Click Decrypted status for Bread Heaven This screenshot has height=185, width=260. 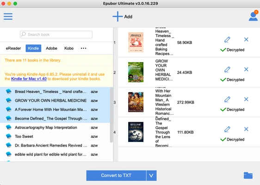pos(232,50)
